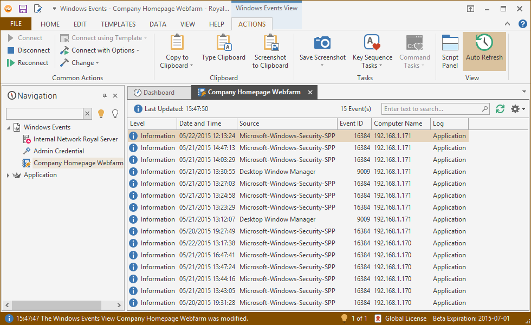Select Internal Network Royal Server item
The height and width of the screenshot is (325, 531).
coord(75,139)
